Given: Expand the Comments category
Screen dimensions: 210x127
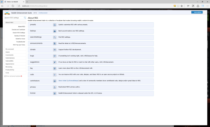Looking at the screenshot, I should (15, 55).
